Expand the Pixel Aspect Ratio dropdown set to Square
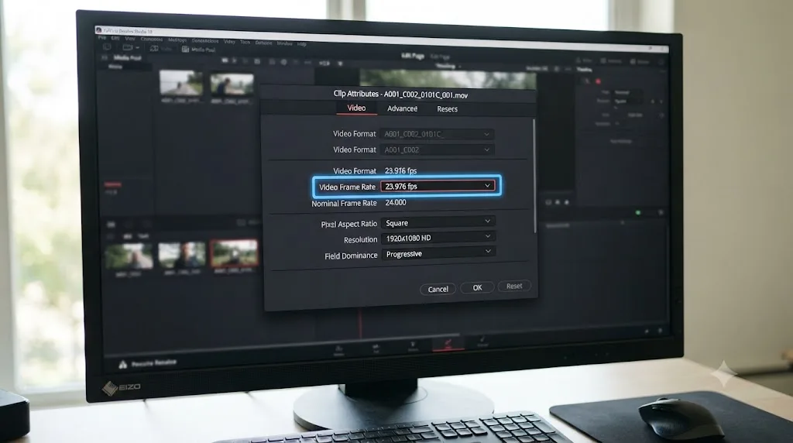This screenshot has width=793, height=443. pyautogui.click(x=438, y=222)
